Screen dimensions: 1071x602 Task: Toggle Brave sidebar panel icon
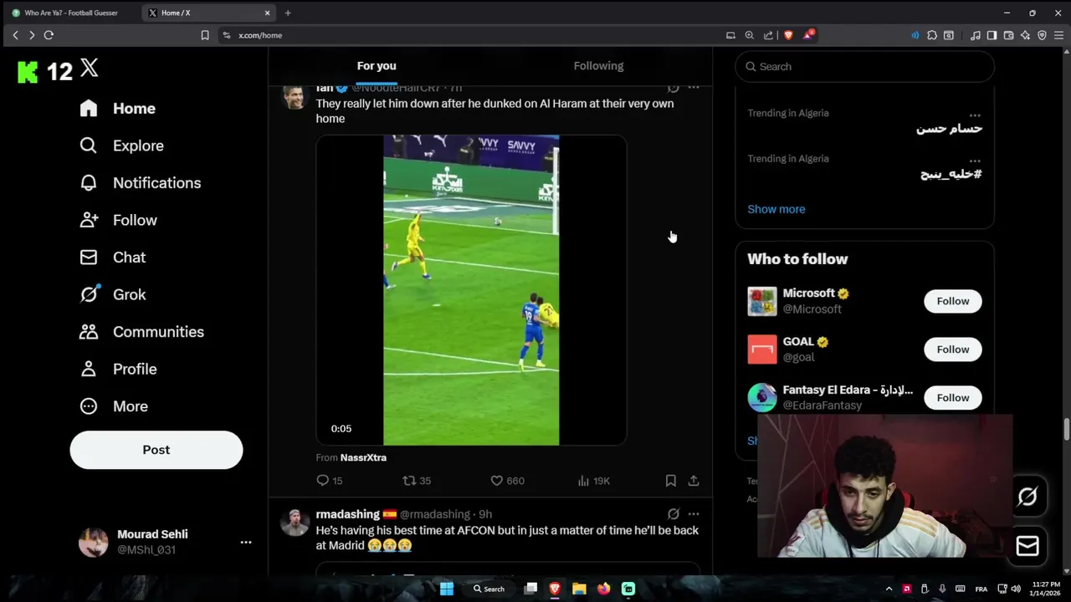tap(992, 35)
